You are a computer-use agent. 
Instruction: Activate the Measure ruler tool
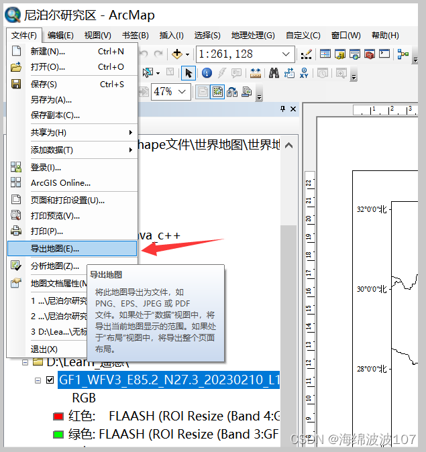pyautogui.click(x=255, y=73)
